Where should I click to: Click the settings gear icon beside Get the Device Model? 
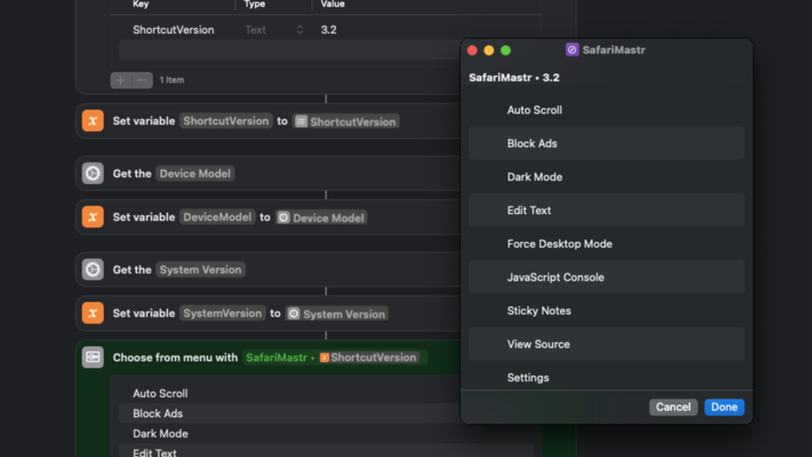pos(93,173)
